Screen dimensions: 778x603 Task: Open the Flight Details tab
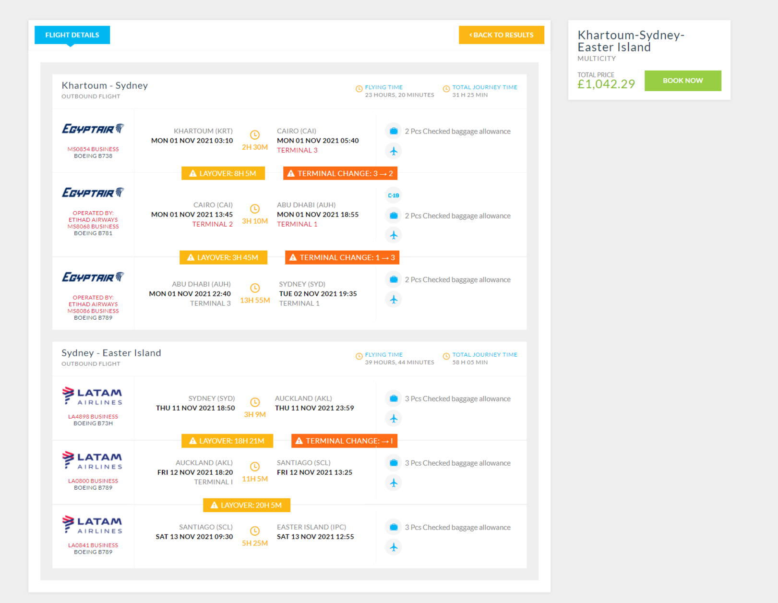tap(72, 35)
